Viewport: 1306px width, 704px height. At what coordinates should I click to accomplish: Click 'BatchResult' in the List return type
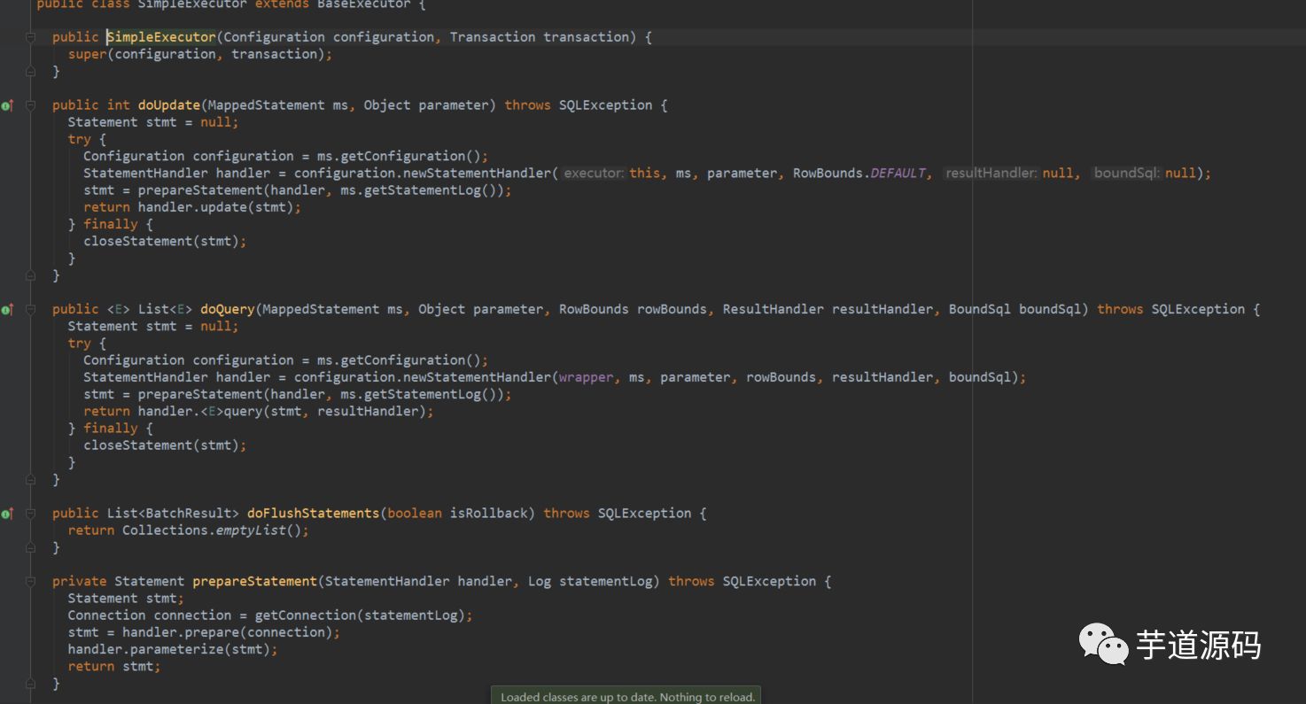pyautogui.click(x=189, y=514)
